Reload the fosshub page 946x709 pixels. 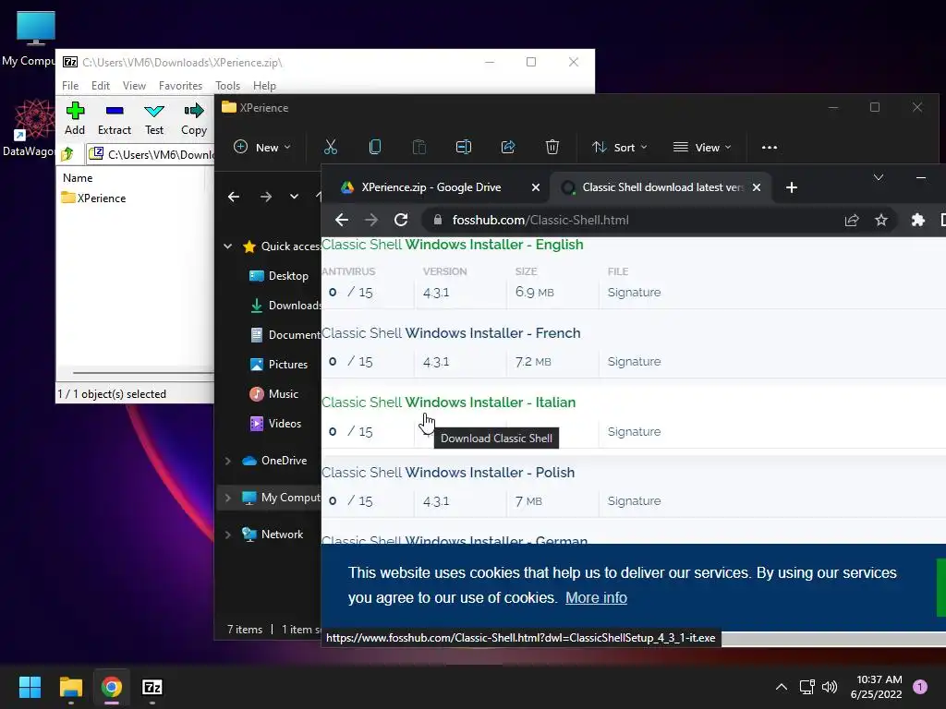(x=401, y=220)
